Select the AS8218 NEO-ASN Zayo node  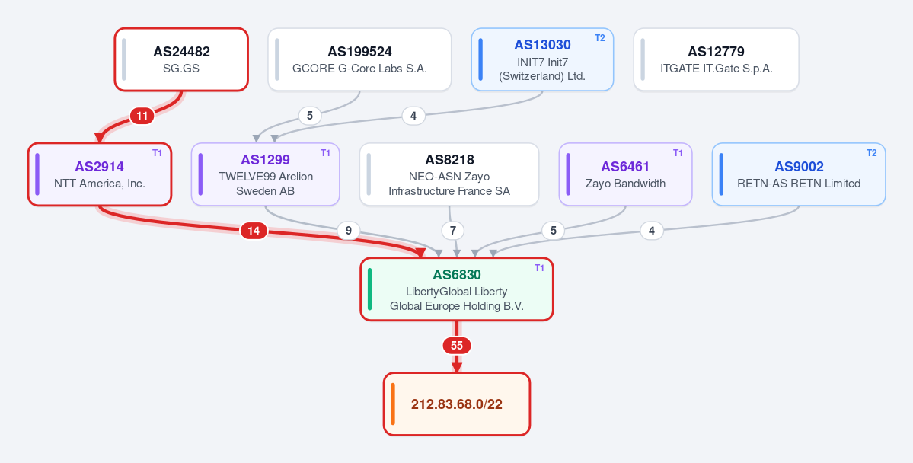pos(449,174)
